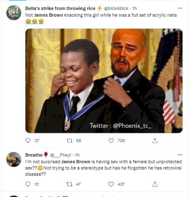Open more options on blck4blck tweet
The height and width of the screenshot is (197, 190).
coord(180,8)
